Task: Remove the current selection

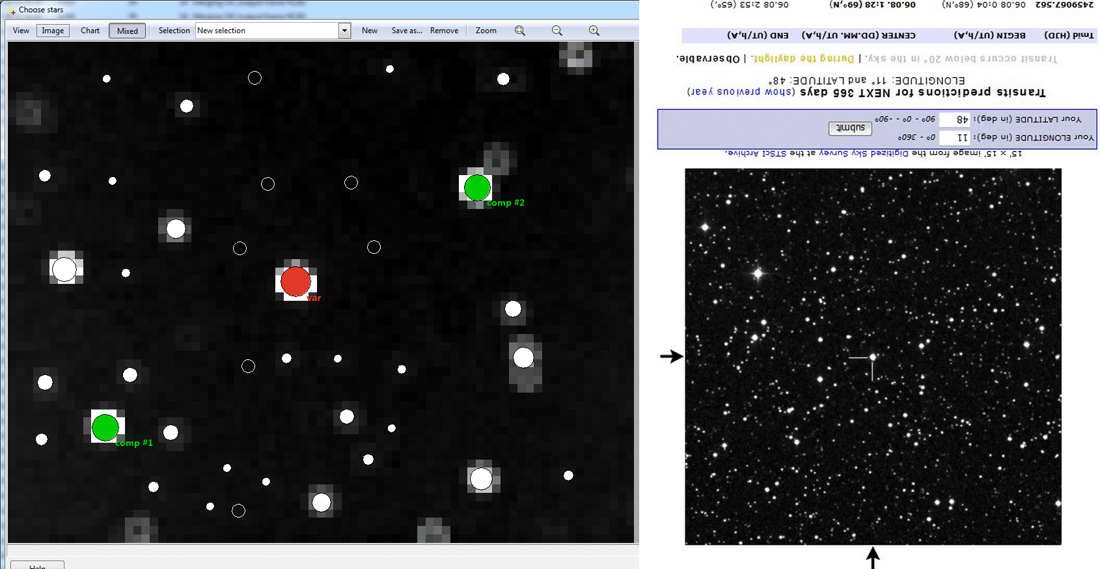Action: click(444, 31)
